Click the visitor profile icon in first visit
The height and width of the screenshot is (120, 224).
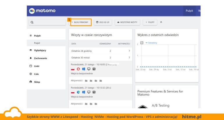(x=94, y=69)
